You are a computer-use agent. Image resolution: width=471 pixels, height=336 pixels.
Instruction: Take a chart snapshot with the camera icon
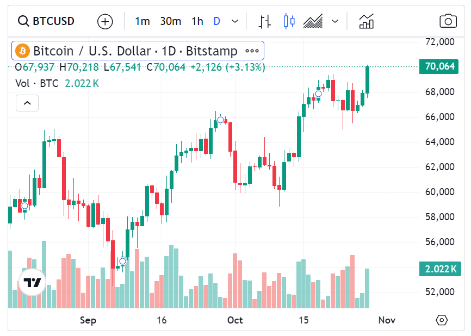pos(448,21)
